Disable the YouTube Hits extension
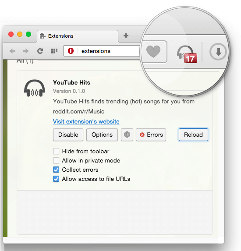 (x=68, y=134)
